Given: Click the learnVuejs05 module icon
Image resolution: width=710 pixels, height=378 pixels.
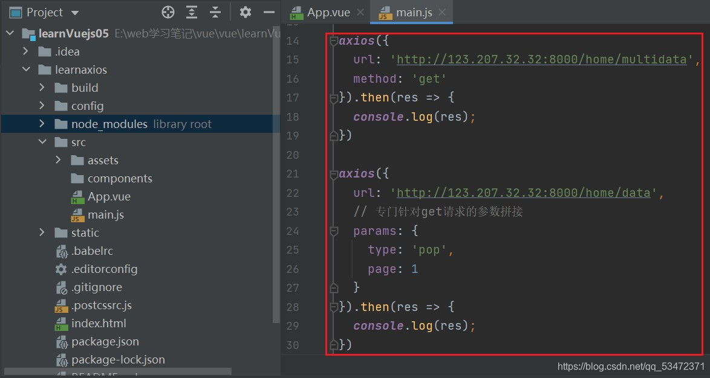Looking at the screenshot, I should click(28, 34).
